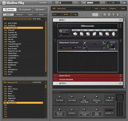Viewport: 128px width, 121px height.
Task: Open the Free tempo sync dropdown
Action: (57, 15)
